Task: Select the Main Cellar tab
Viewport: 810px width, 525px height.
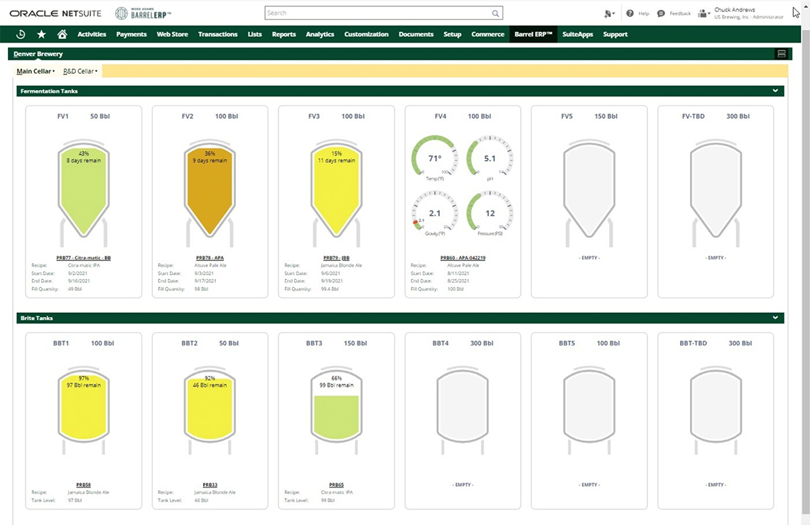Action: (34, 71)
